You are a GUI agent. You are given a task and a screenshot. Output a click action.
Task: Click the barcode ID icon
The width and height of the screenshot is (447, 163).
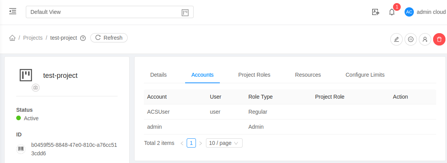[x=21, y=149]
